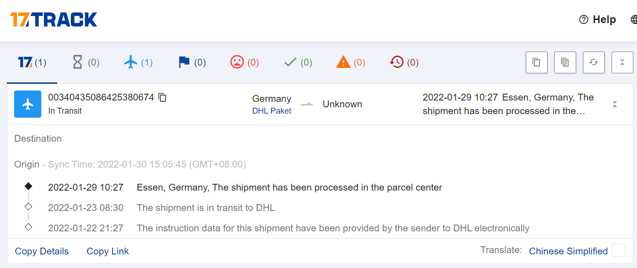This screenshot has width=637, height=268.
Task: Filter by In Transit airplane tab
Action: tap(138, 62)
